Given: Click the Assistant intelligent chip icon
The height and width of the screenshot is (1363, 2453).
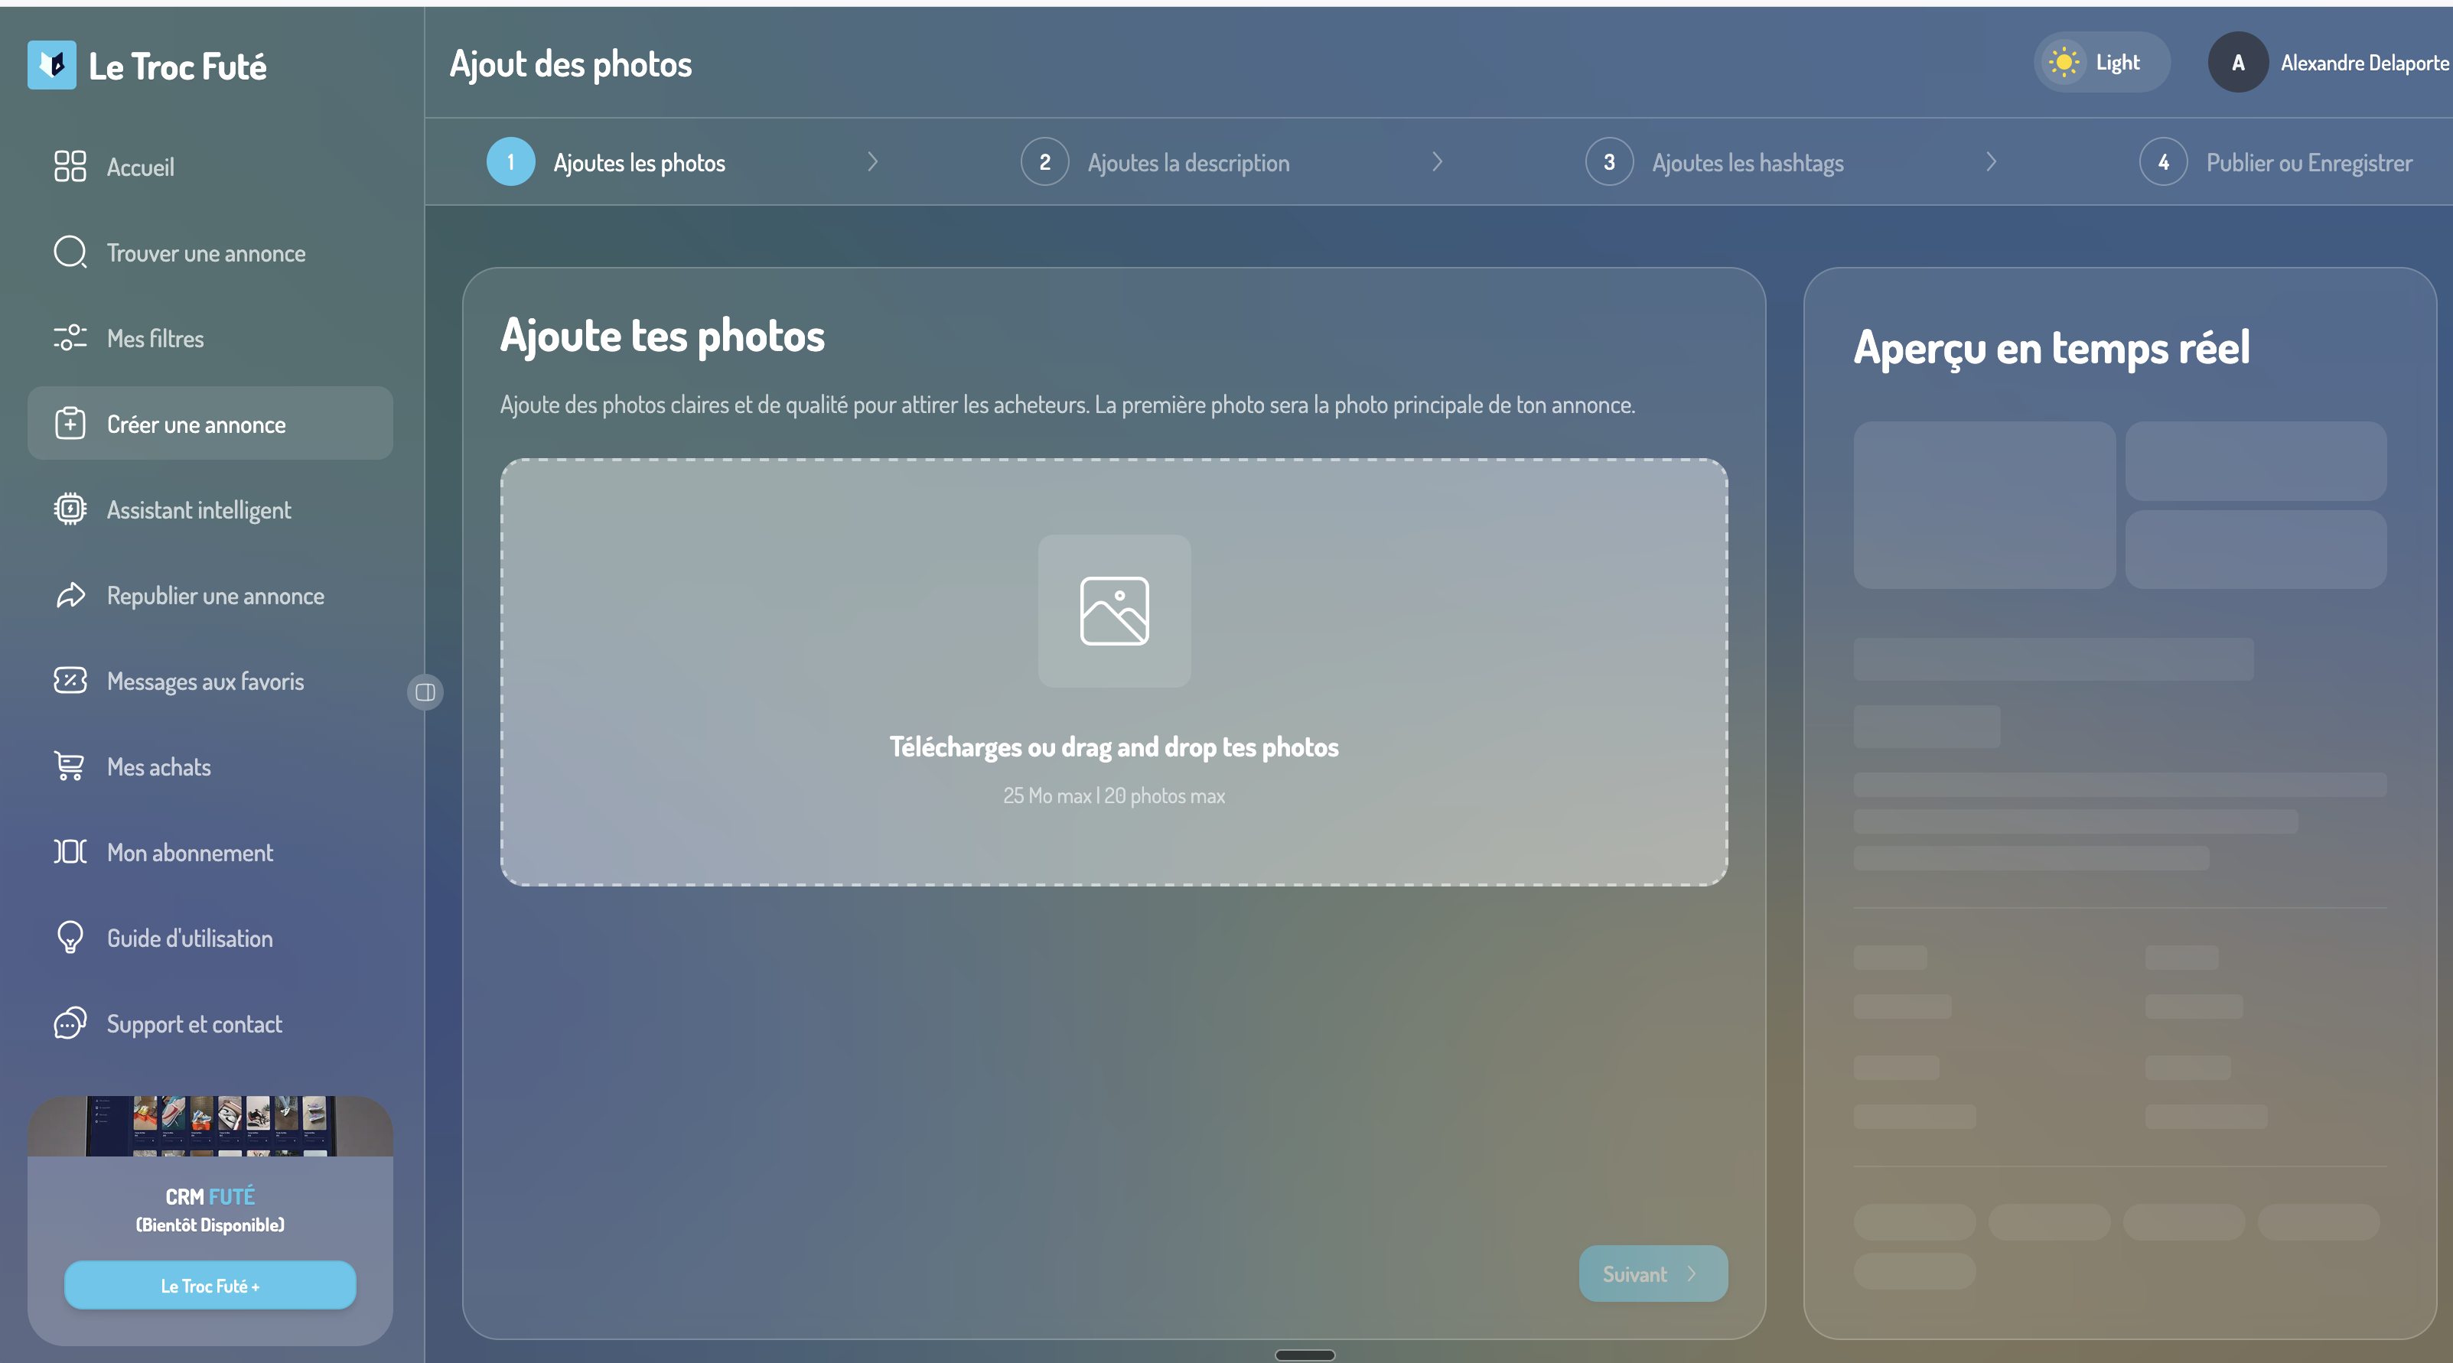Looking at the screenshot, I should click(x=70, y=509).
